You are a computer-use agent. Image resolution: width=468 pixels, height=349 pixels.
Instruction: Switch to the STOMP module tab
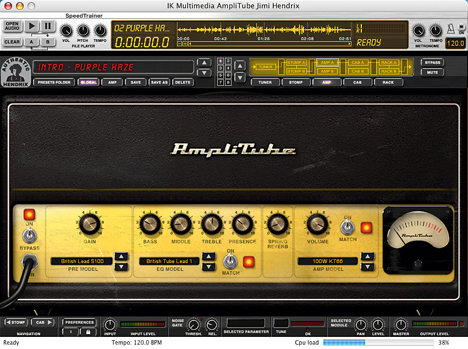click(296, 82)
